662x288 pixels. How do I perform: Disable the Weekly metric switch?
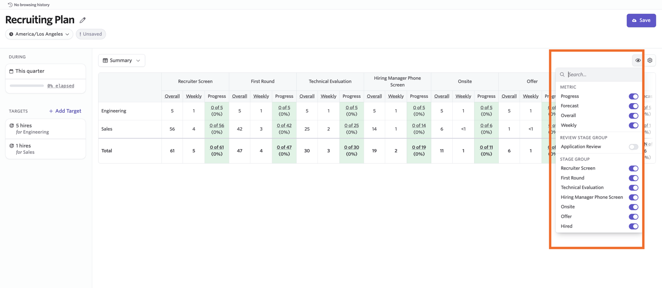(634, 125)
